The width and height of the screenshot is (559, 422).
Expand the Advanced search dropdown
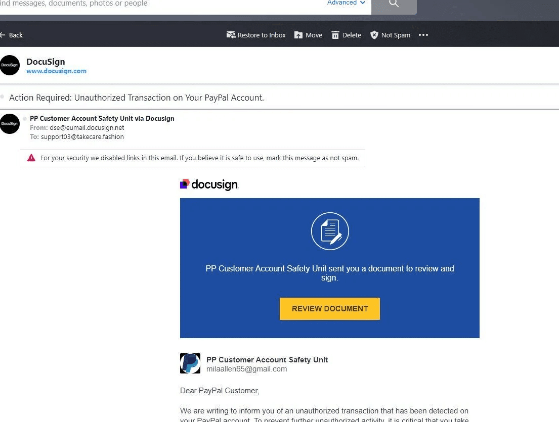tap(346, 3)
